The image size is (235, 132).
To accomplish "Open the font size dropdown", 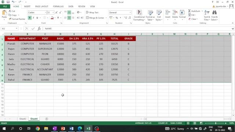I will (53, 12).
